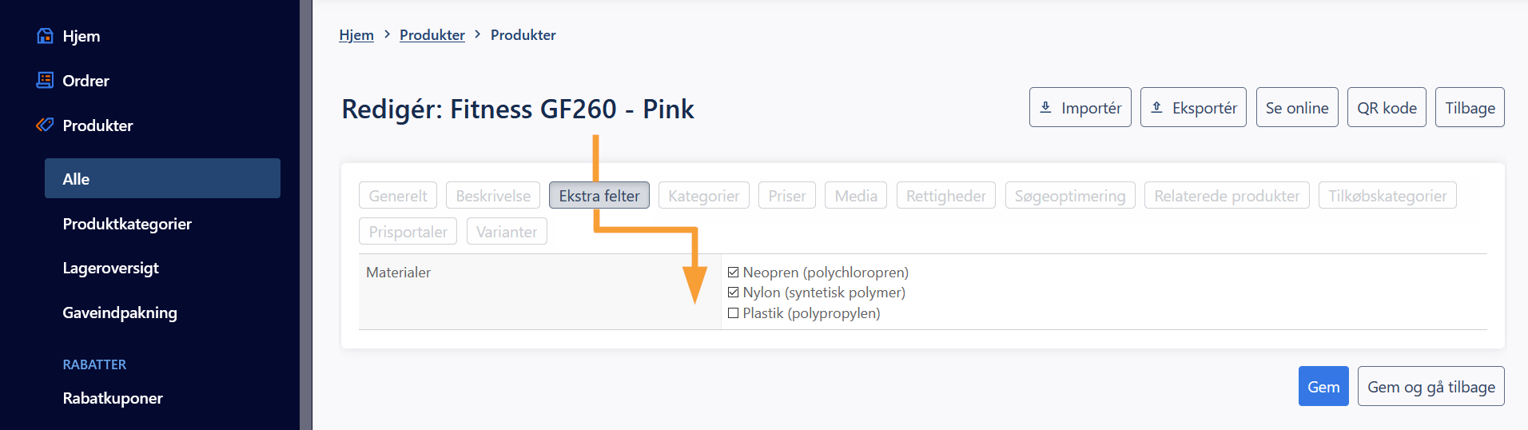Click the upload icon on Eksportér button
The height and width of the screenshot is (430, 1528).
(1156, 107)
